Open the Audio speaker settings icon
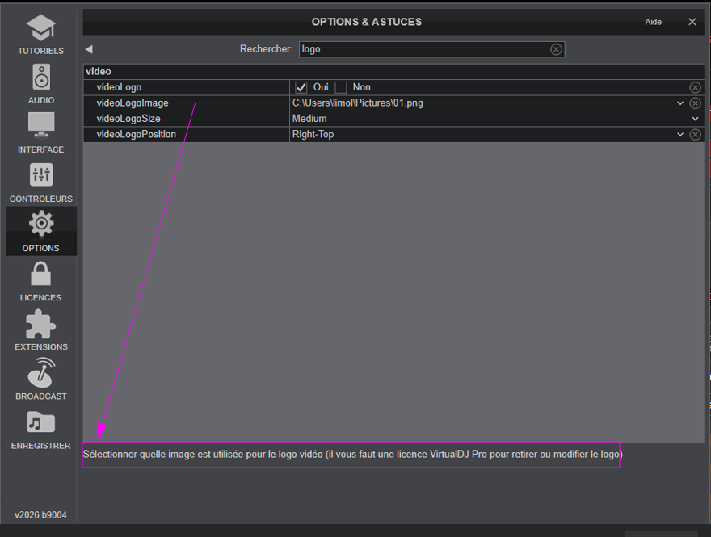This screenshot has width=711, height=537. coord(41,78)
